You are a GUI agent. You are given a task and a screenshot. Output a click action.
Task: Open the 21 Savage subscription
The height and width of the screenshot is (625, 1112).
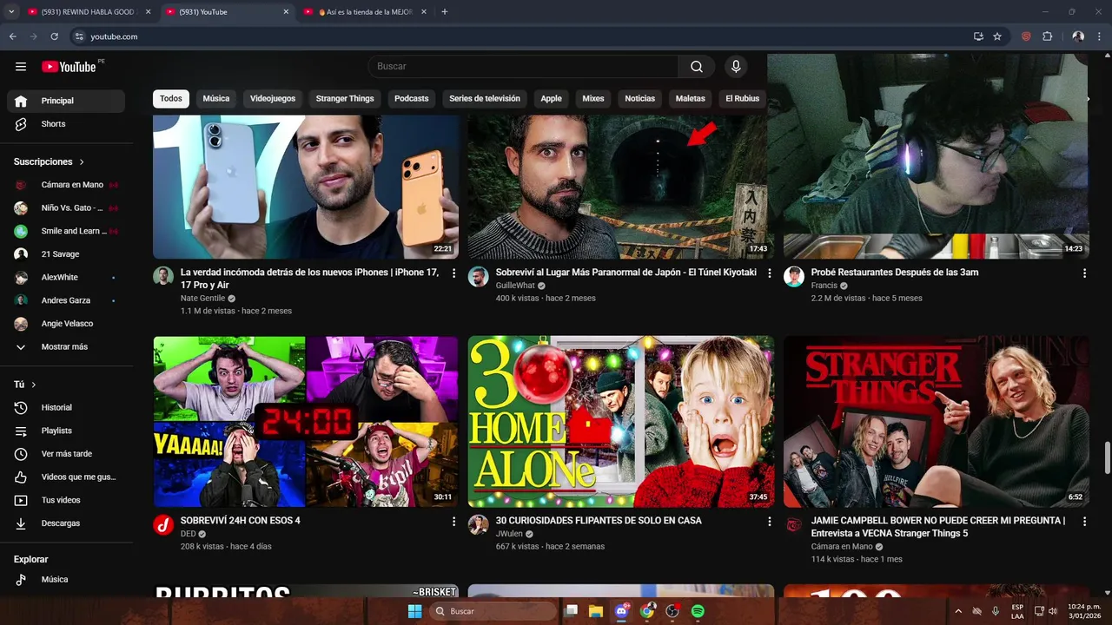pos(66,254)
